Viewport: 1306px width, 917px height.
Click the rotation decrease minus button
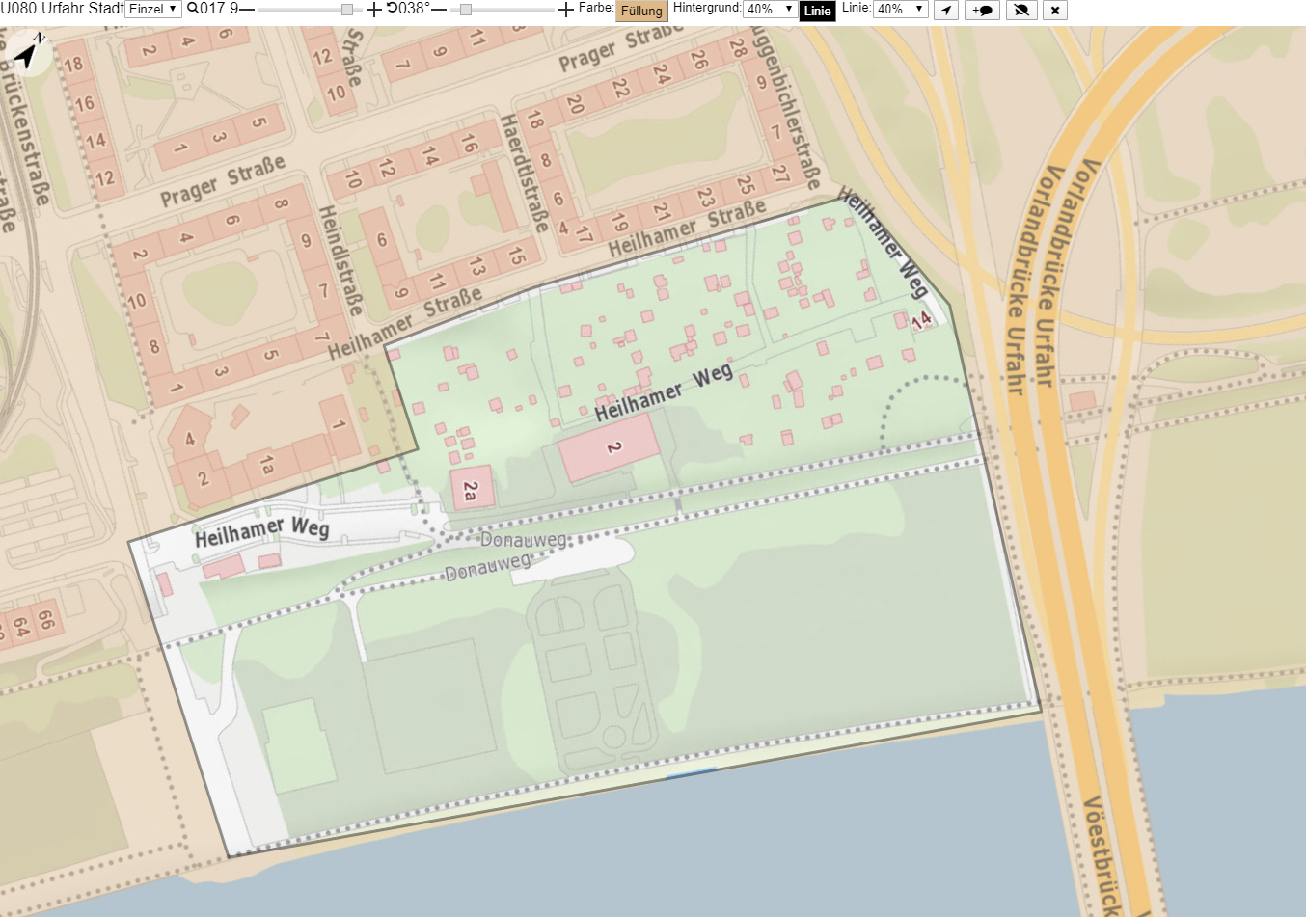(x=439, y=9)
